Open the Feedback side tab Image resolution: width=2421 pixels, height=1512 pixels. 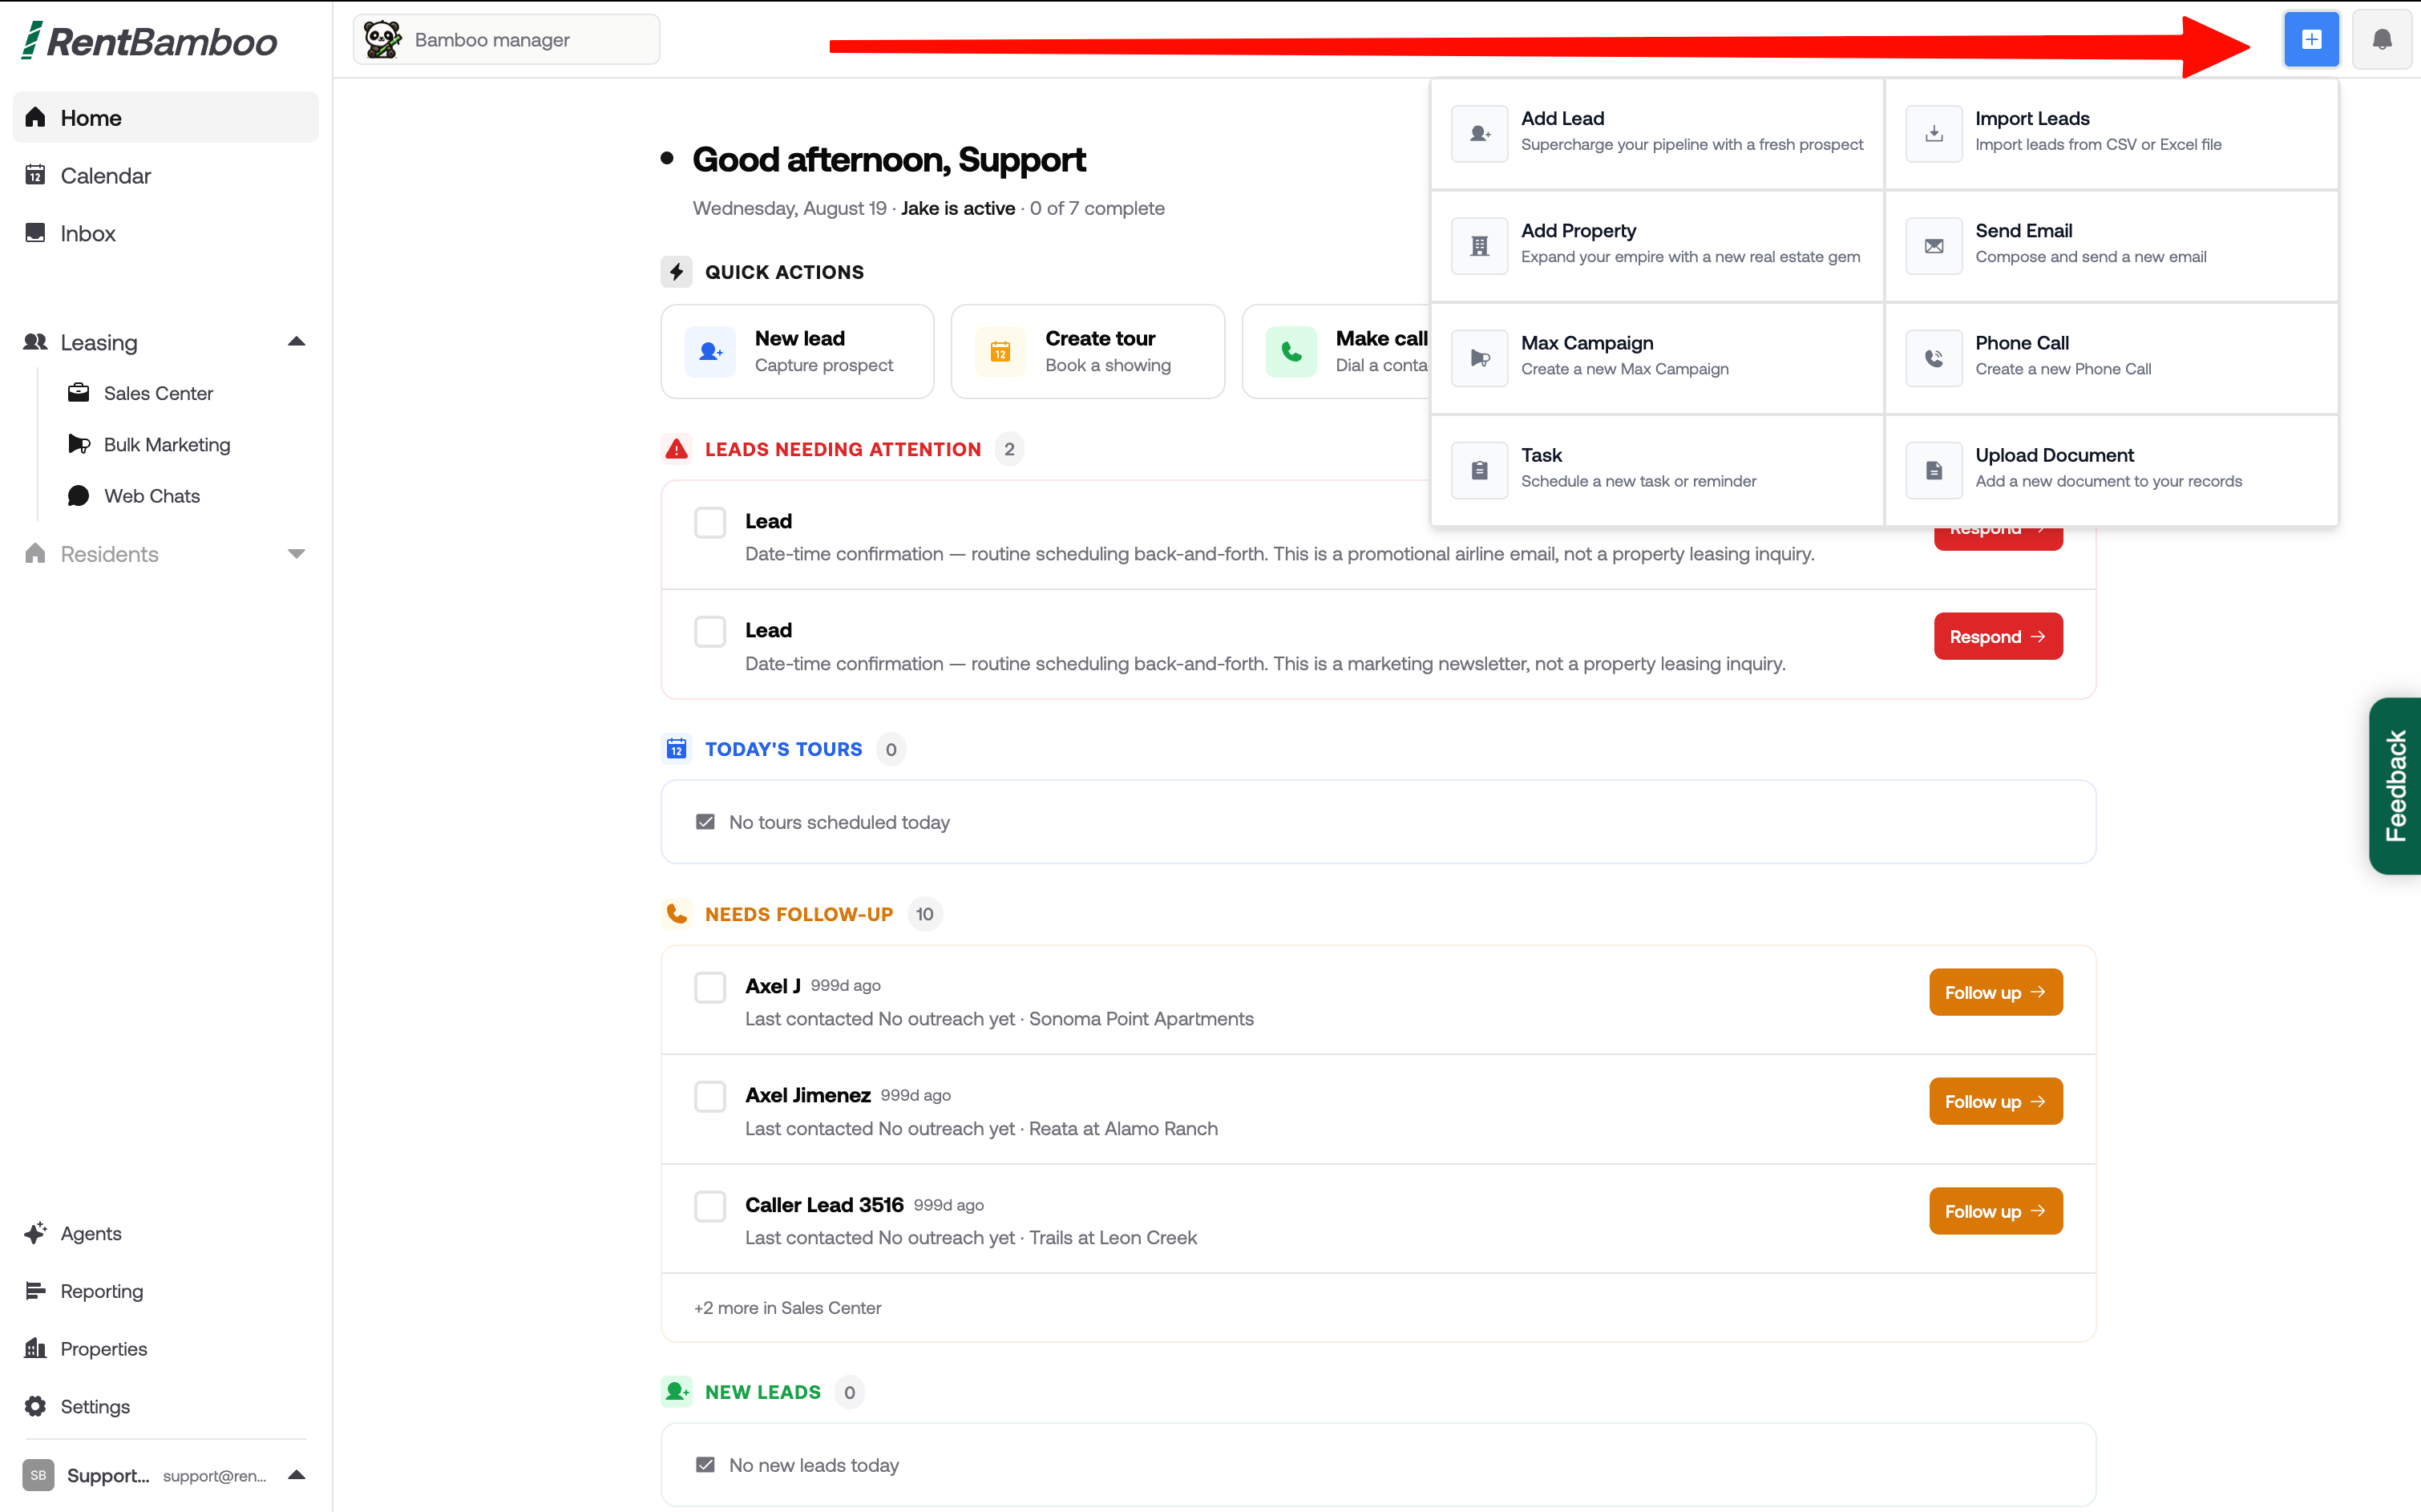point(2395,786)
